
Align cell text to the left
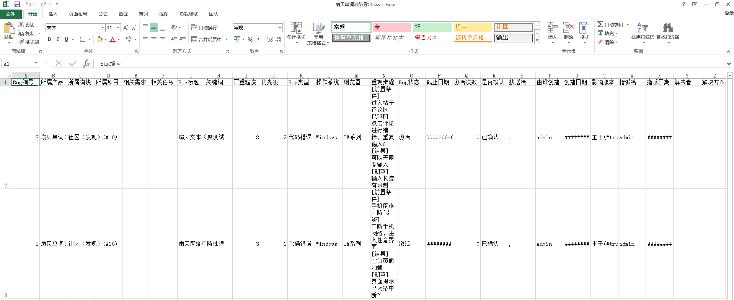(x=145, y=39)
